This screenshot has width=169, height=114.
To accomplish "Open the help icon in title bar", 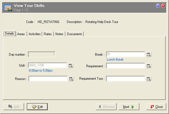I will coord(158,6).
